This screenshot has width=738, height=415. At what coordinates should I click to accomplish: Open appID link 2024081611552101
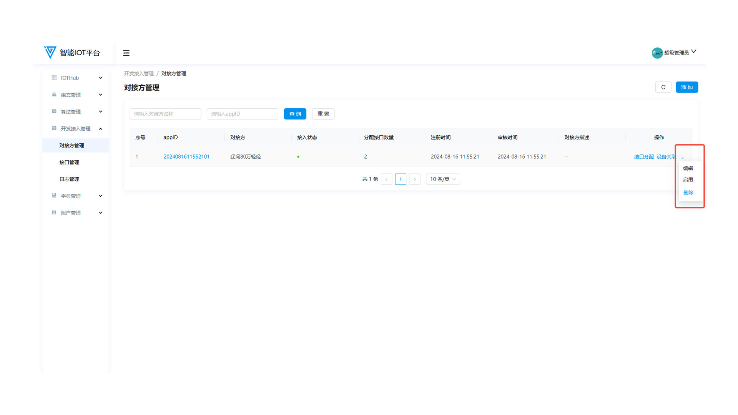pos(186,157)
